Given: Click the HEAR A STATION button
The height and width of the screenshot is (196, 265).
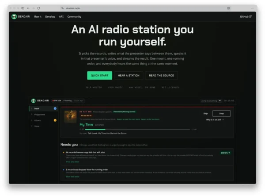Looking at the screenshot, I should click(x=129, y=76).
